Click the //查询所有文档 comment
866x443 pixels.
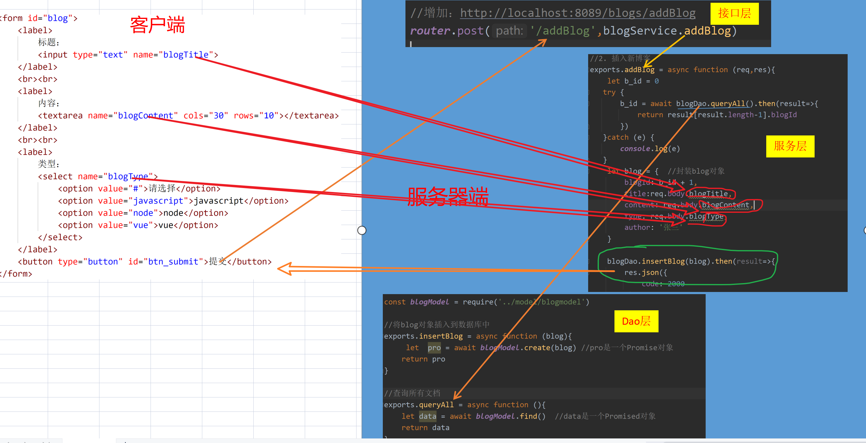[x=412, y=393]
